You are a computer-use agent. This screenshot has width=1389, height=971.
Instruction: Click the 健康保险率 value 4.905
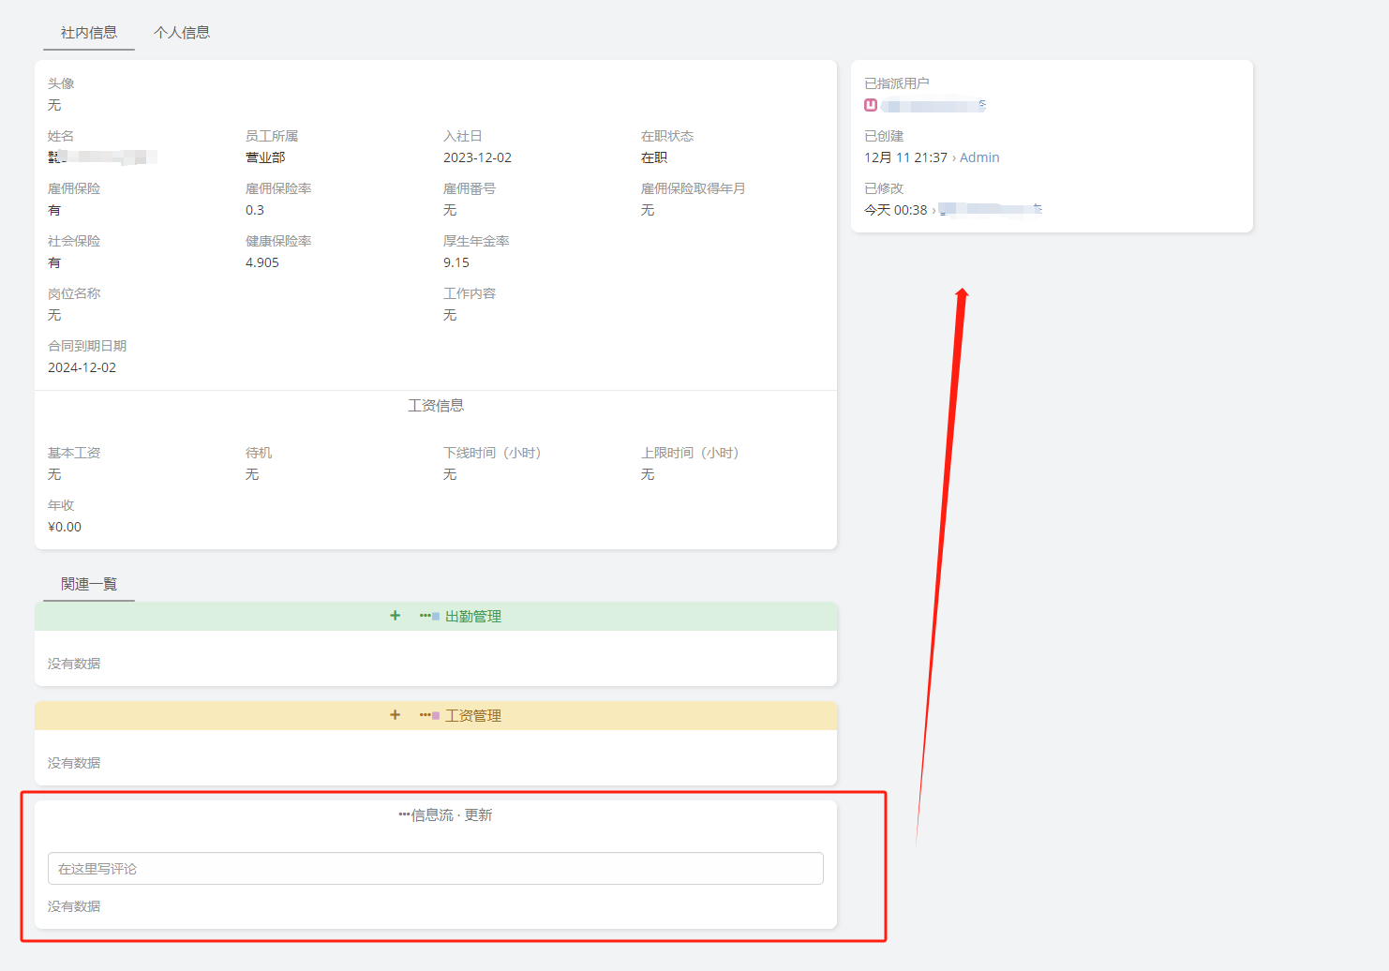pos(262,262)
